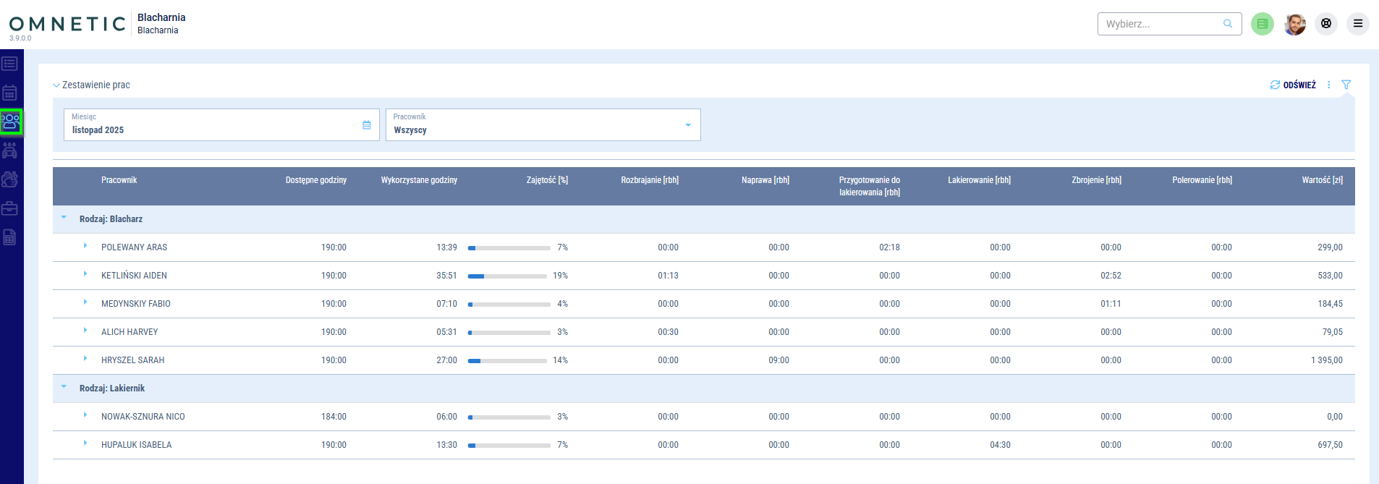
Task: Open the lifebuoy help icon
Action: (x=1325, y=24)
